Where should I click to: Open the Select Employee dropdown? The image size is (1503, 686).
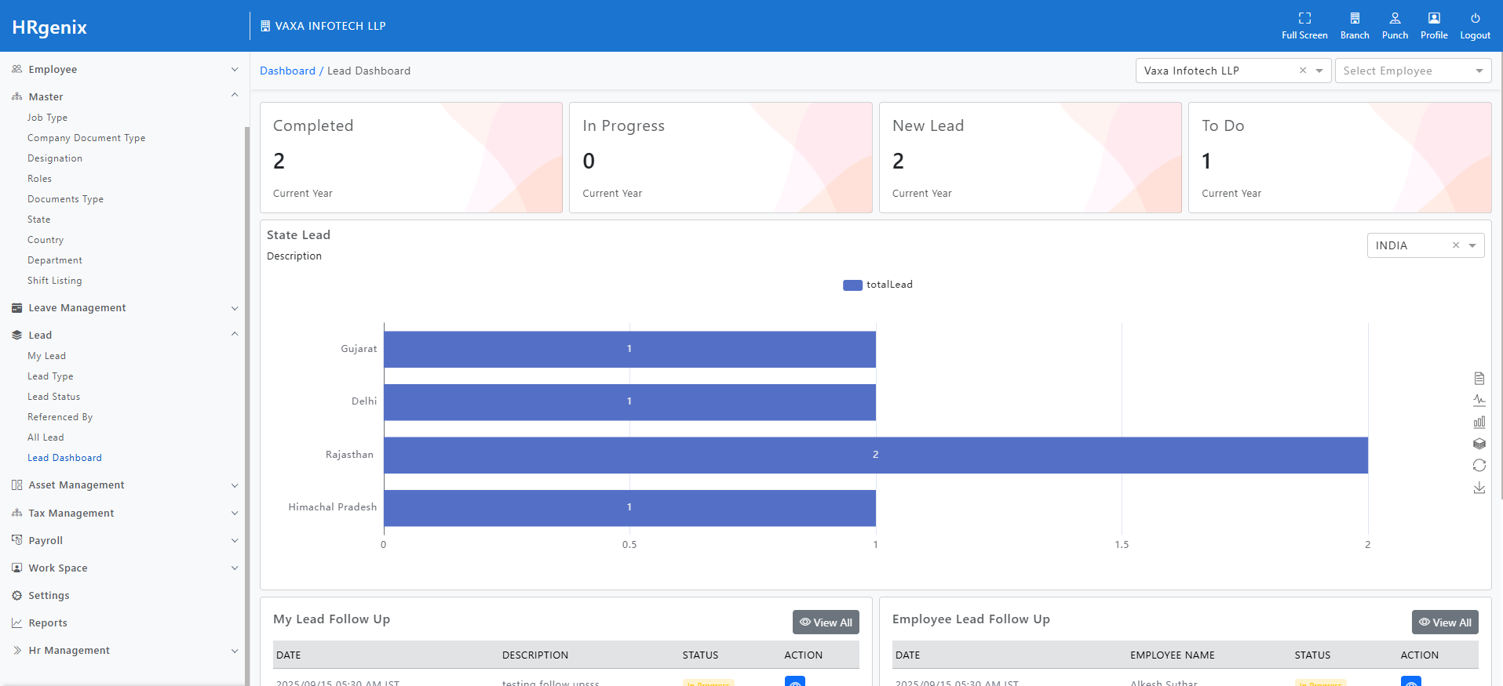pos(1413,71)
